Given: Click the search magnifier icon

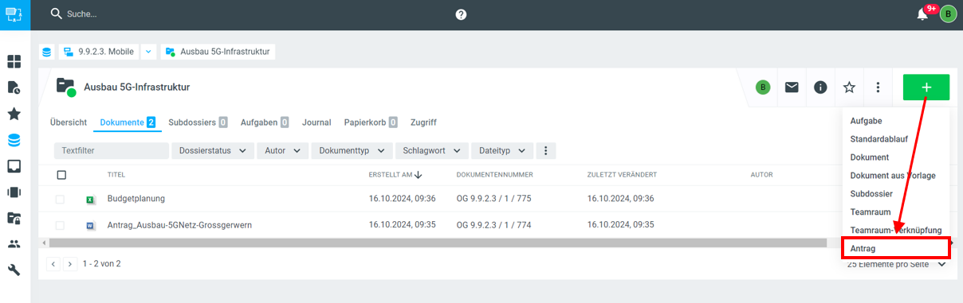Looking at the screenshot, I should pyautogui.click(x=57, y=14).
